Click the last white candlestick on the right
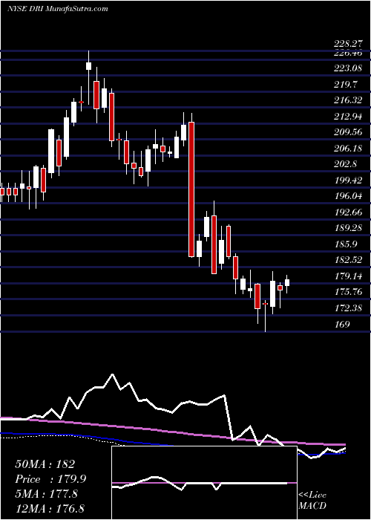 point(287,282)
